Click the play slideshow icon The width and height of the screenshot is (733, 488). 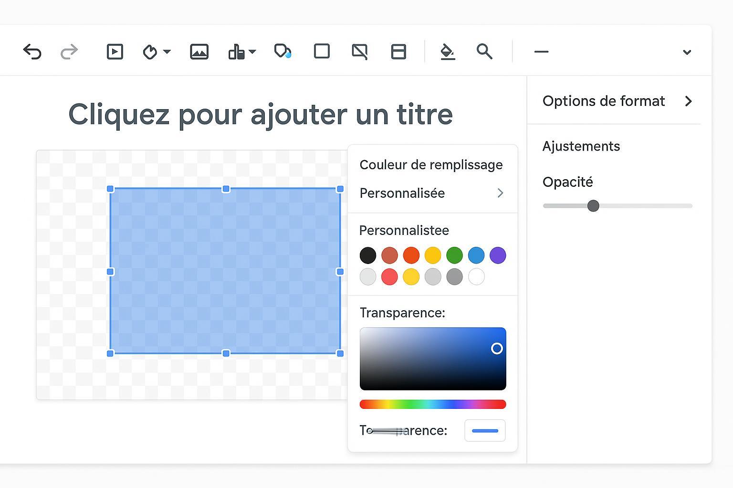click(115, 51)
